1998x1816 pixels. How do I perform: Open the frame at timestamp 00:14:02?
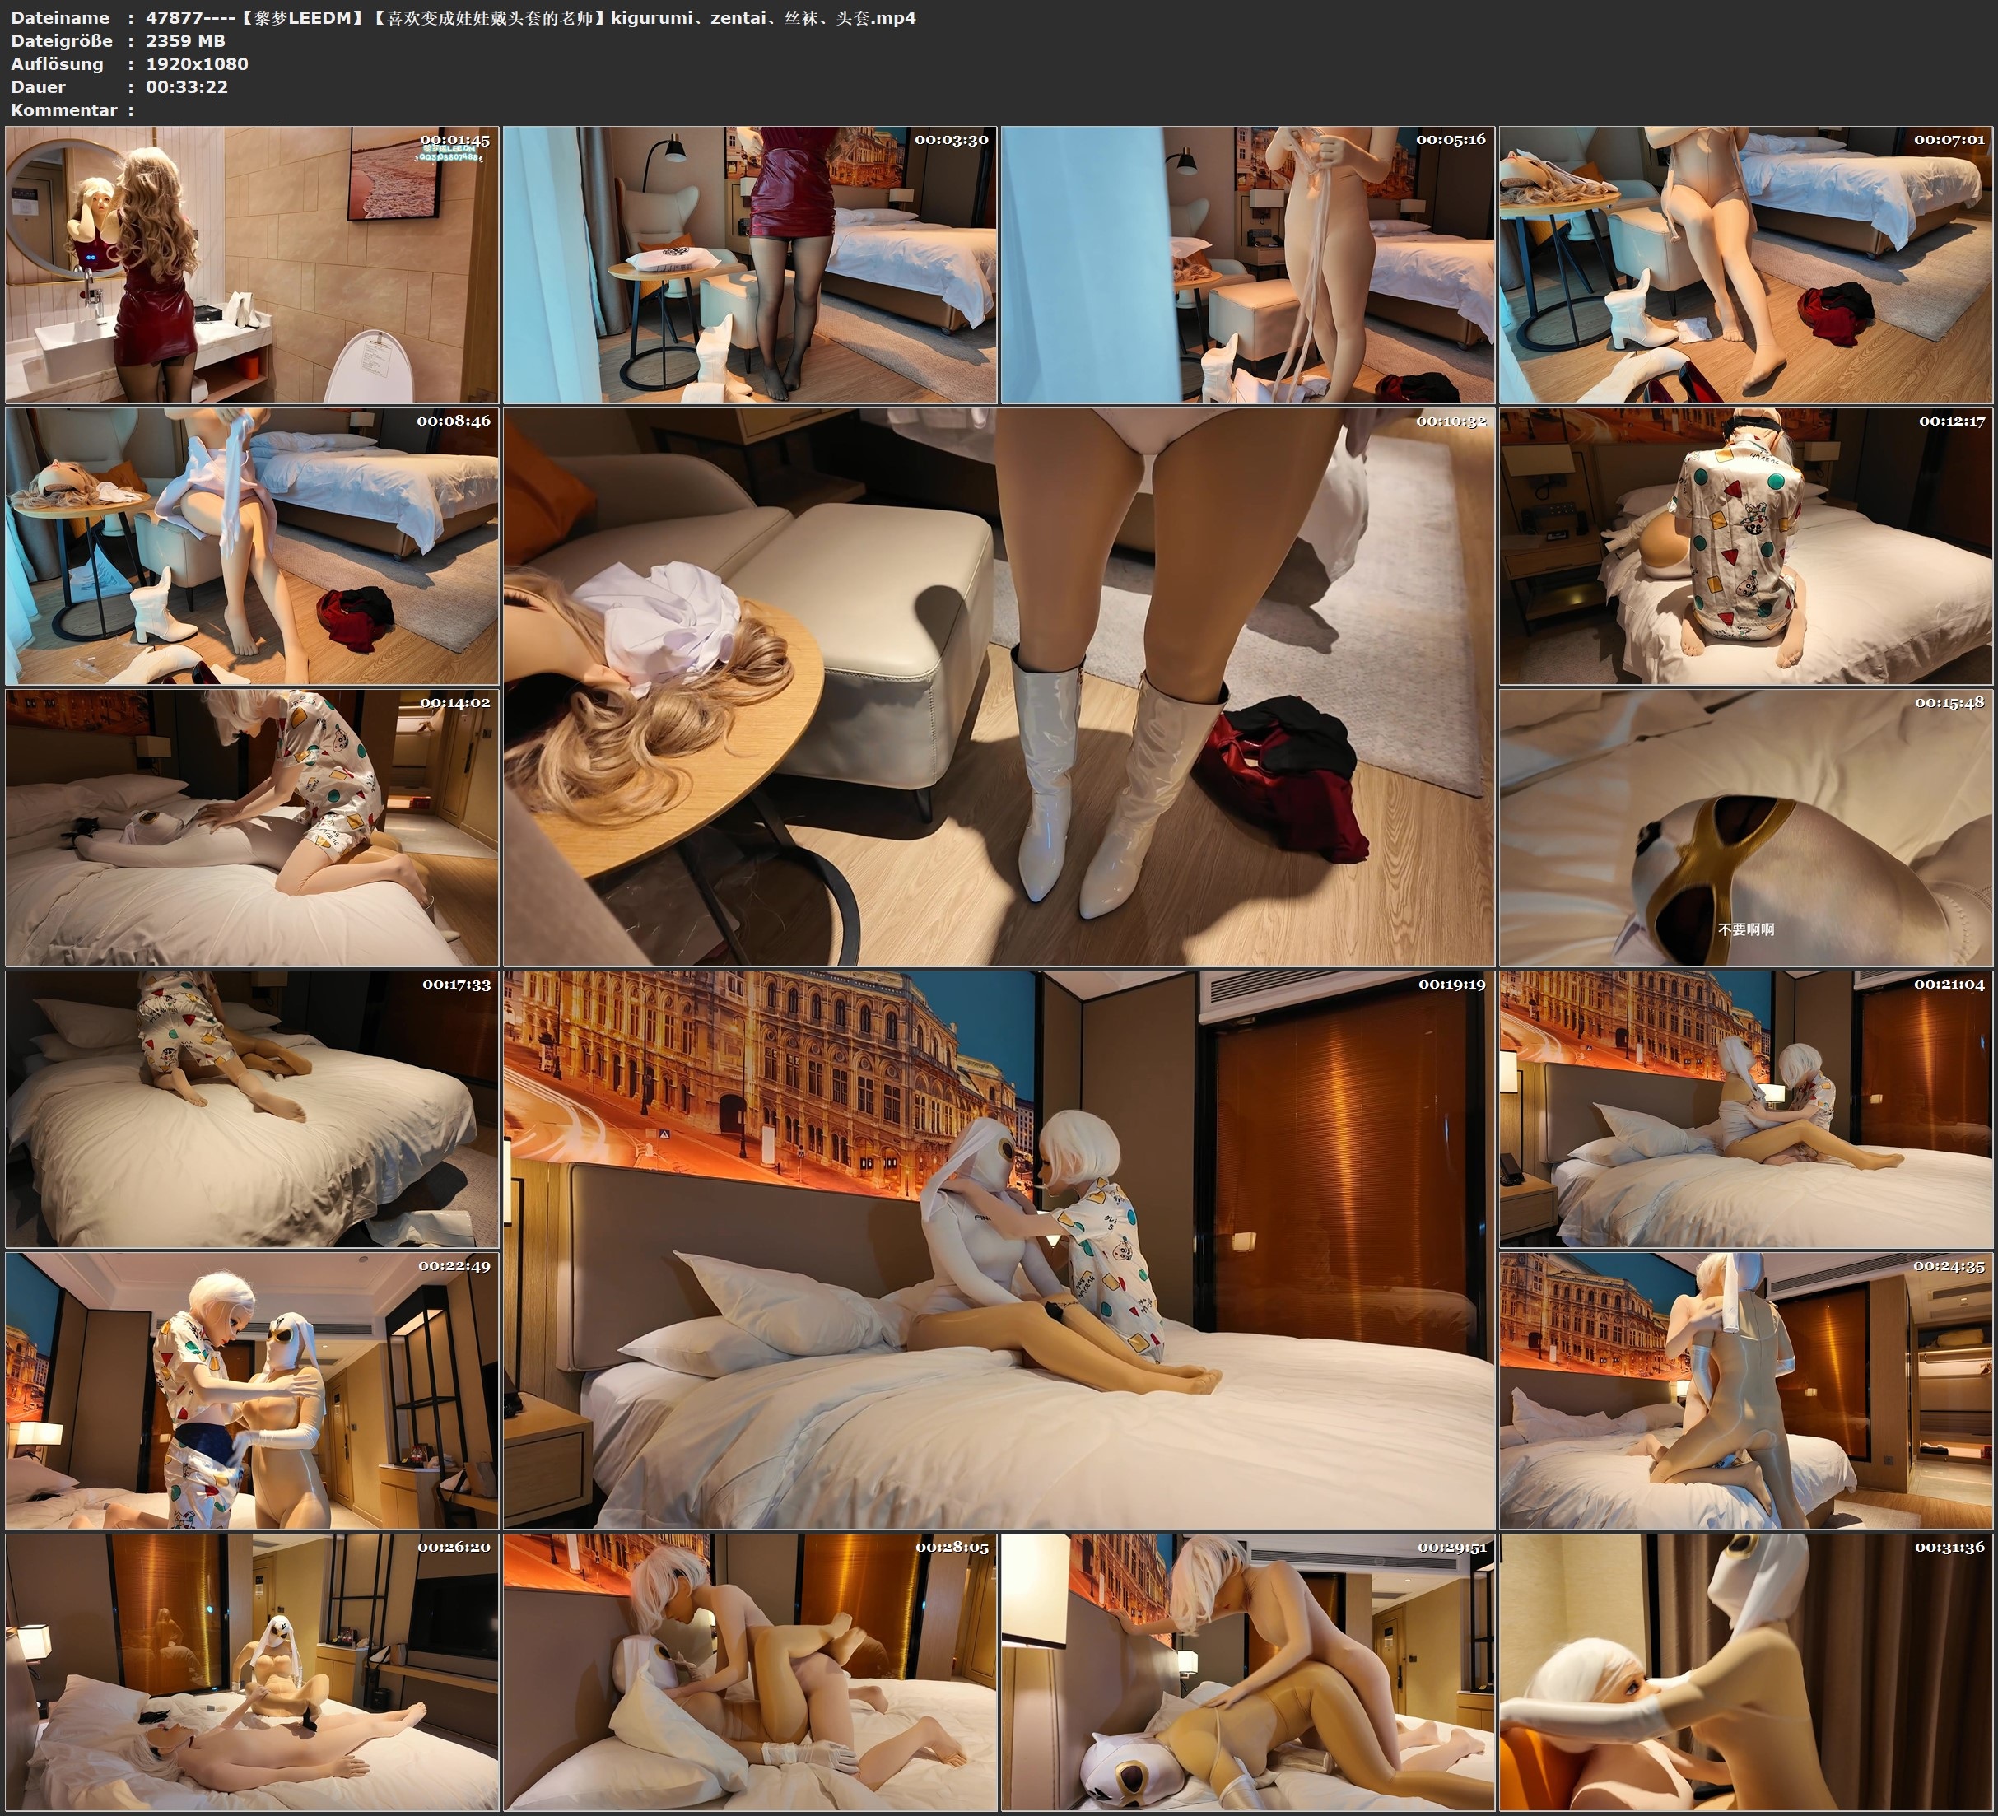click(x=252, y=827)
